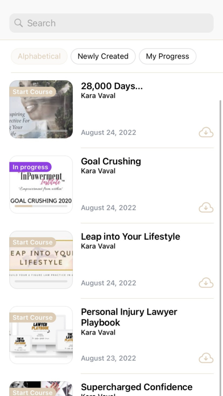The width and height of the screenshot is (223, 396).
Task: Download the Goal Crushing course
Action: [206, 208]
